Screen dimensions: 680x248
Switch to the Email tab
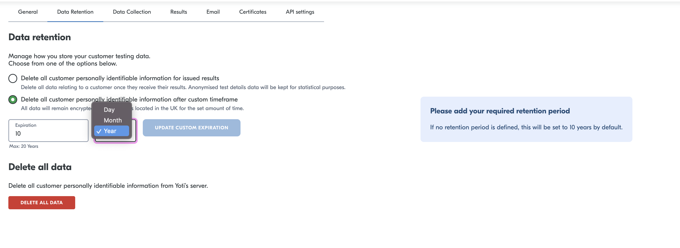[213, 12]
